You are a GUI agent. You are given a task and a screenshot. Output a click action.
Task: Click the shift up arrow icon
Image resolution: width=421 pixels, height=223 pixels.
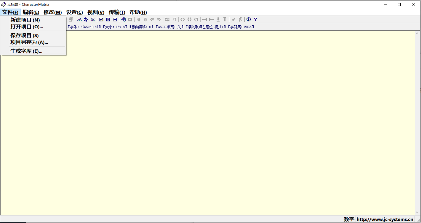tap(139, 20)
